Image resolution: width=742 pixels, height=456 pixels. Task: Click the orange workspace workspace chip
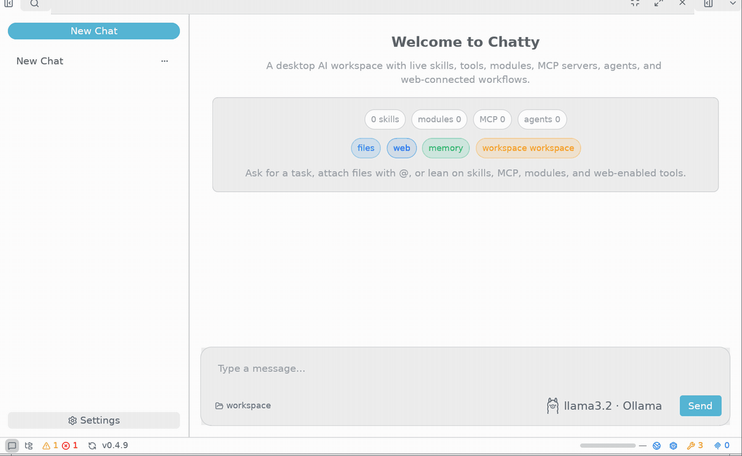pyautogui.click(x=529, y=148)
